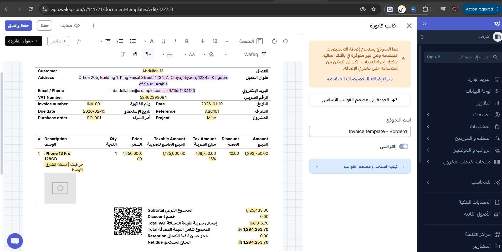Decrease font size with minus icon
The height and width of the screenshot is (252, 502).
(x=227, y=41)
